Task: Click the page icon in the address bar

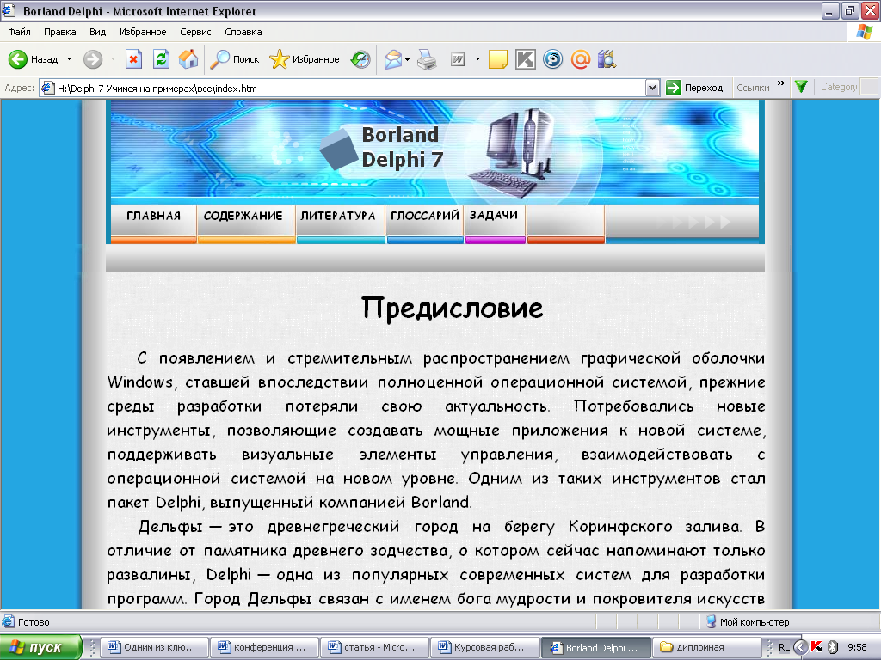Action: [48, 89]
